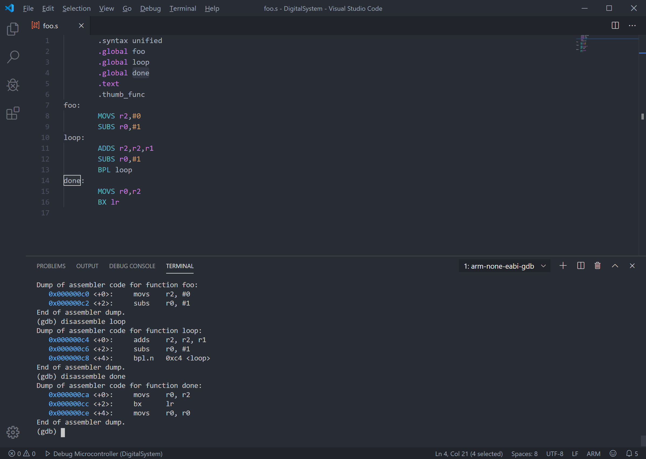Image resolution: width=646 pixels, height=459 pixels.
Task: Click the 0x000000c0 address link
Action: pos(68,294)
